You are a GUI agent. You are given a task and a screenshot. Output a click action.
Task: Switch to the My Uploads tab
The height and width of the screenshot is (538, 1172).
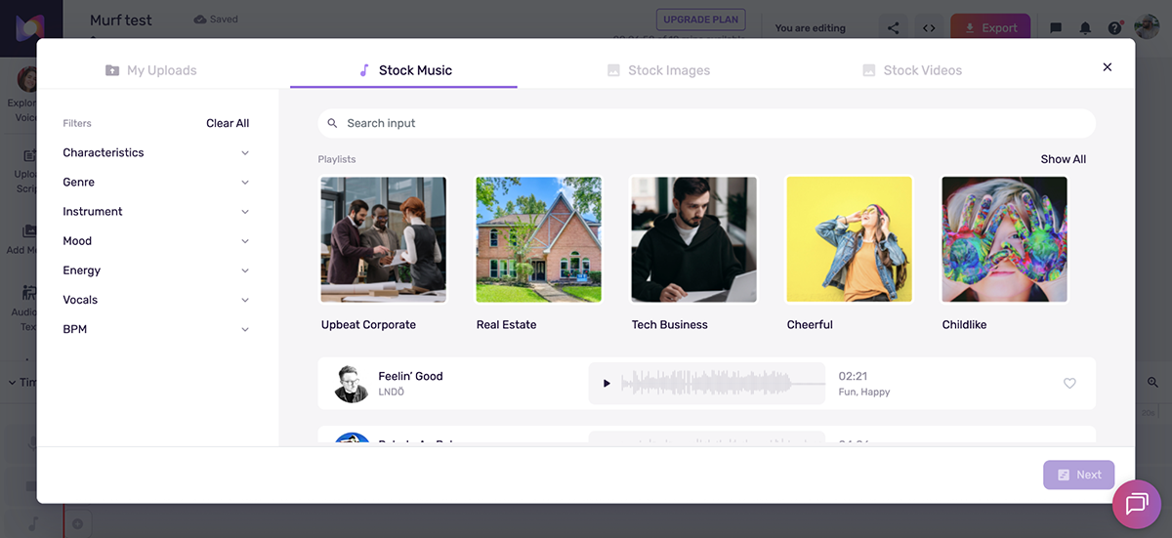pos(151,70)
